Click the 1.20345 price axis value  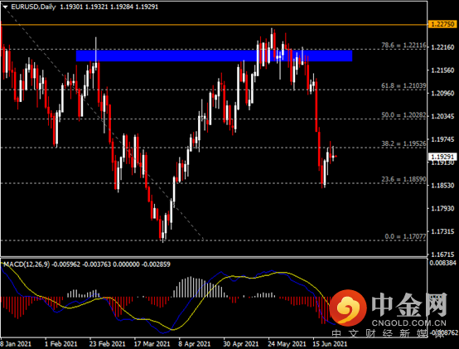click(x=442, y=116)
